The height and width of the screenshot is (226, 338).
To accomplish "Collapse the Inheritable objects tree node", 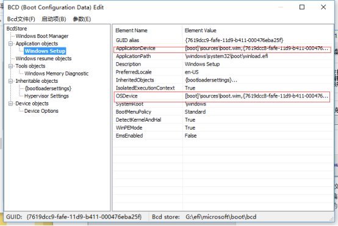I will [x=10, y=81].
